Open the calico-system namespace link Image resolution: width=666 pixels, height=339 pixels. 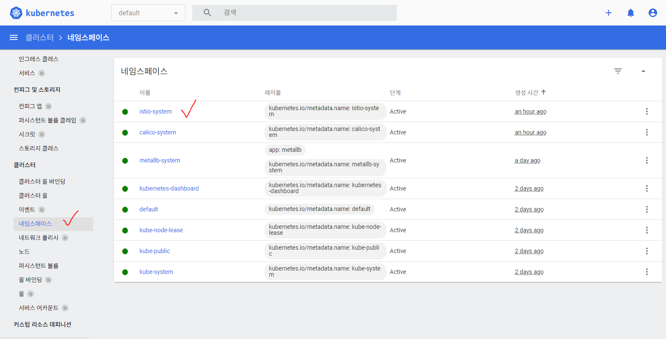coord(158,132)
